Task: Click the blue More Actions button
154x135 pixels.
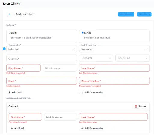Action: (x=126, y=14)
